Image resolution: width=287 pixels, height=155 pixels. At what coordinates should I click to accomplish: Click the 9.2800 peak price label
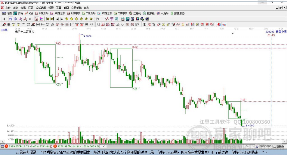[x=87, y=36]
